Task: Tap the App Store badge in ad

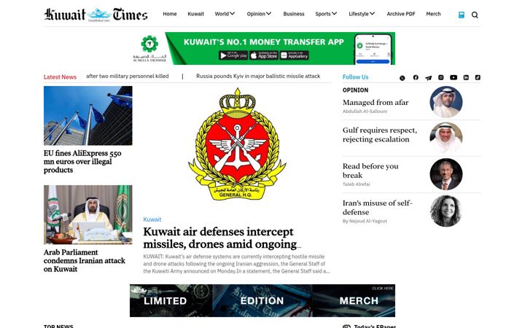Action: (x=264, y=55)
